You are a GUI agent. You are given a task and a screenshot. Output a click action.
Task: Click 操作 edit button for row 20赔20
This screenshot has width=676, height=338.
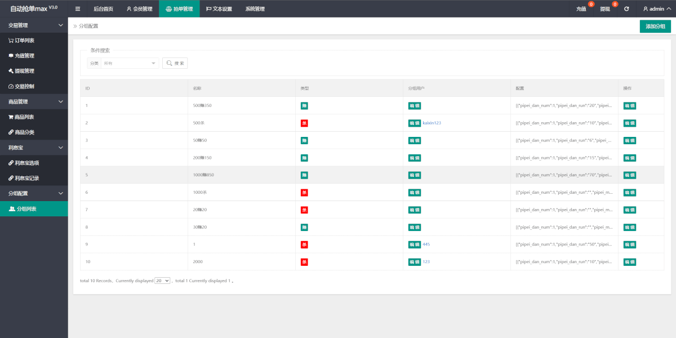[x=630, y=210]
